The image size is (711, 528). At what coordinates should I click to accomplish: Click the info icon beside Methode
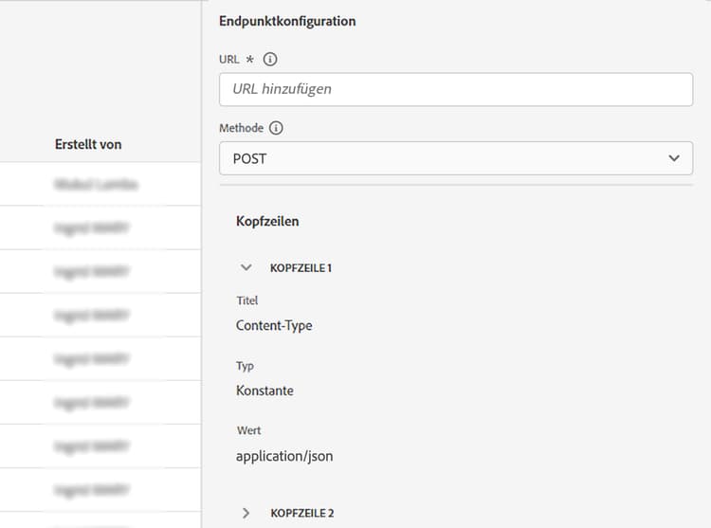(277, 128)
